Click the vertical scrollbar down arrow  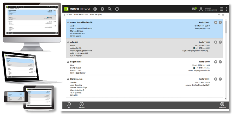click(x=226, y=99)
